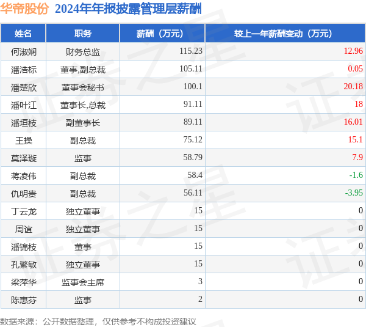The image size is (366, 327).
Task: Click the salary value 89.11
Action: click(x=193, y=122)
